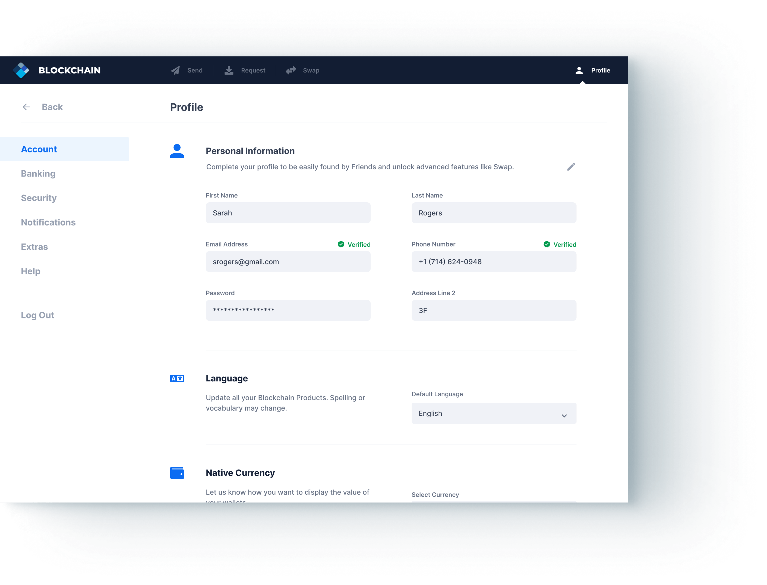Click the Language translate icon

pyautogui.click(x=177, y=378)
